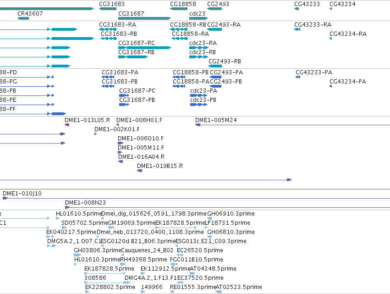Click EST ESG013c.E21_C09.3prime
This screenshot has height=294, width=390.
[x=211, y=241]
